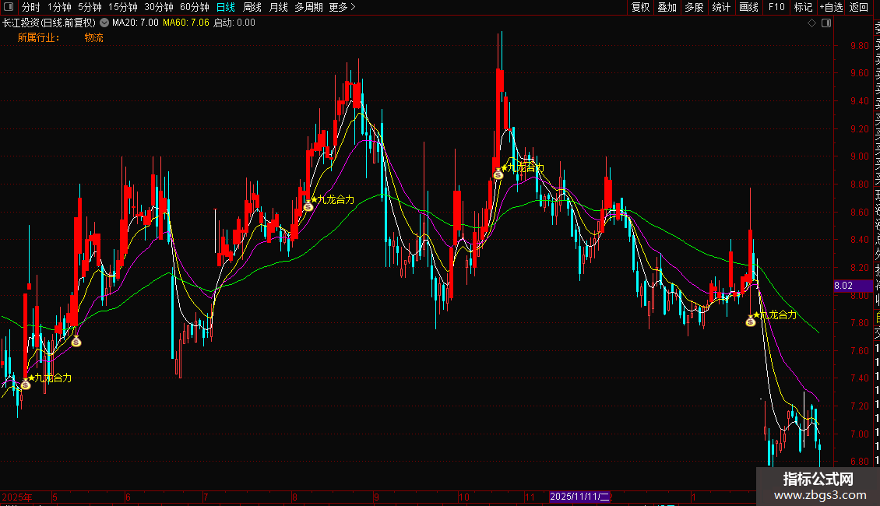Open the 多周期 multi-period view
The image size is (880, 506).
click(x=308, y=7)
